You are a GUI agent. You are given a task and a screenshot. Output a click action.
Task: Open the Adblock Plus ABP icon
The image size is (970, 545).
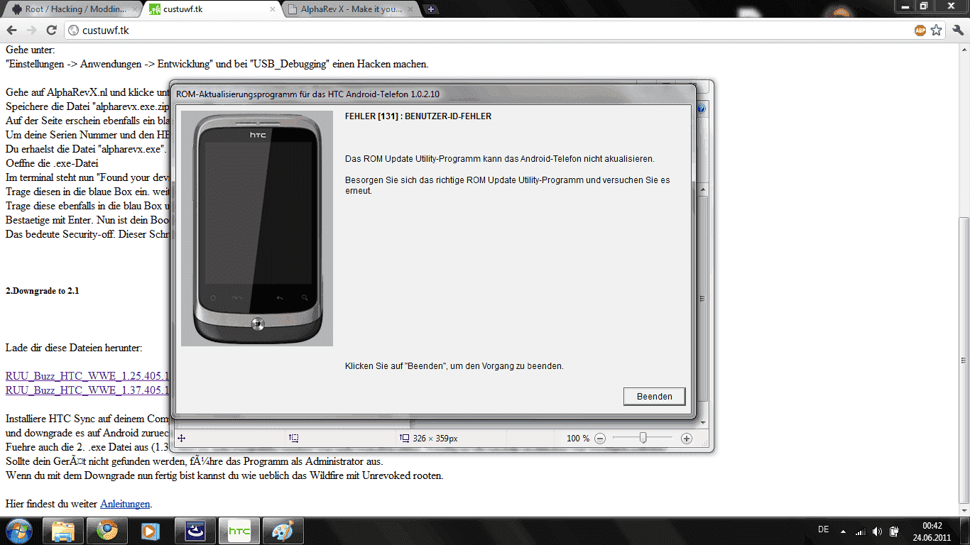pyautogui.click(x=920, y=31)
